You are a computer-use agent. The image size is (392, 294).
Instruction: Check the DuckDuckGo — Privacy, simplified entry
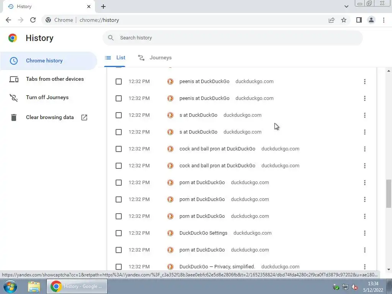click(x=119, y=267)
